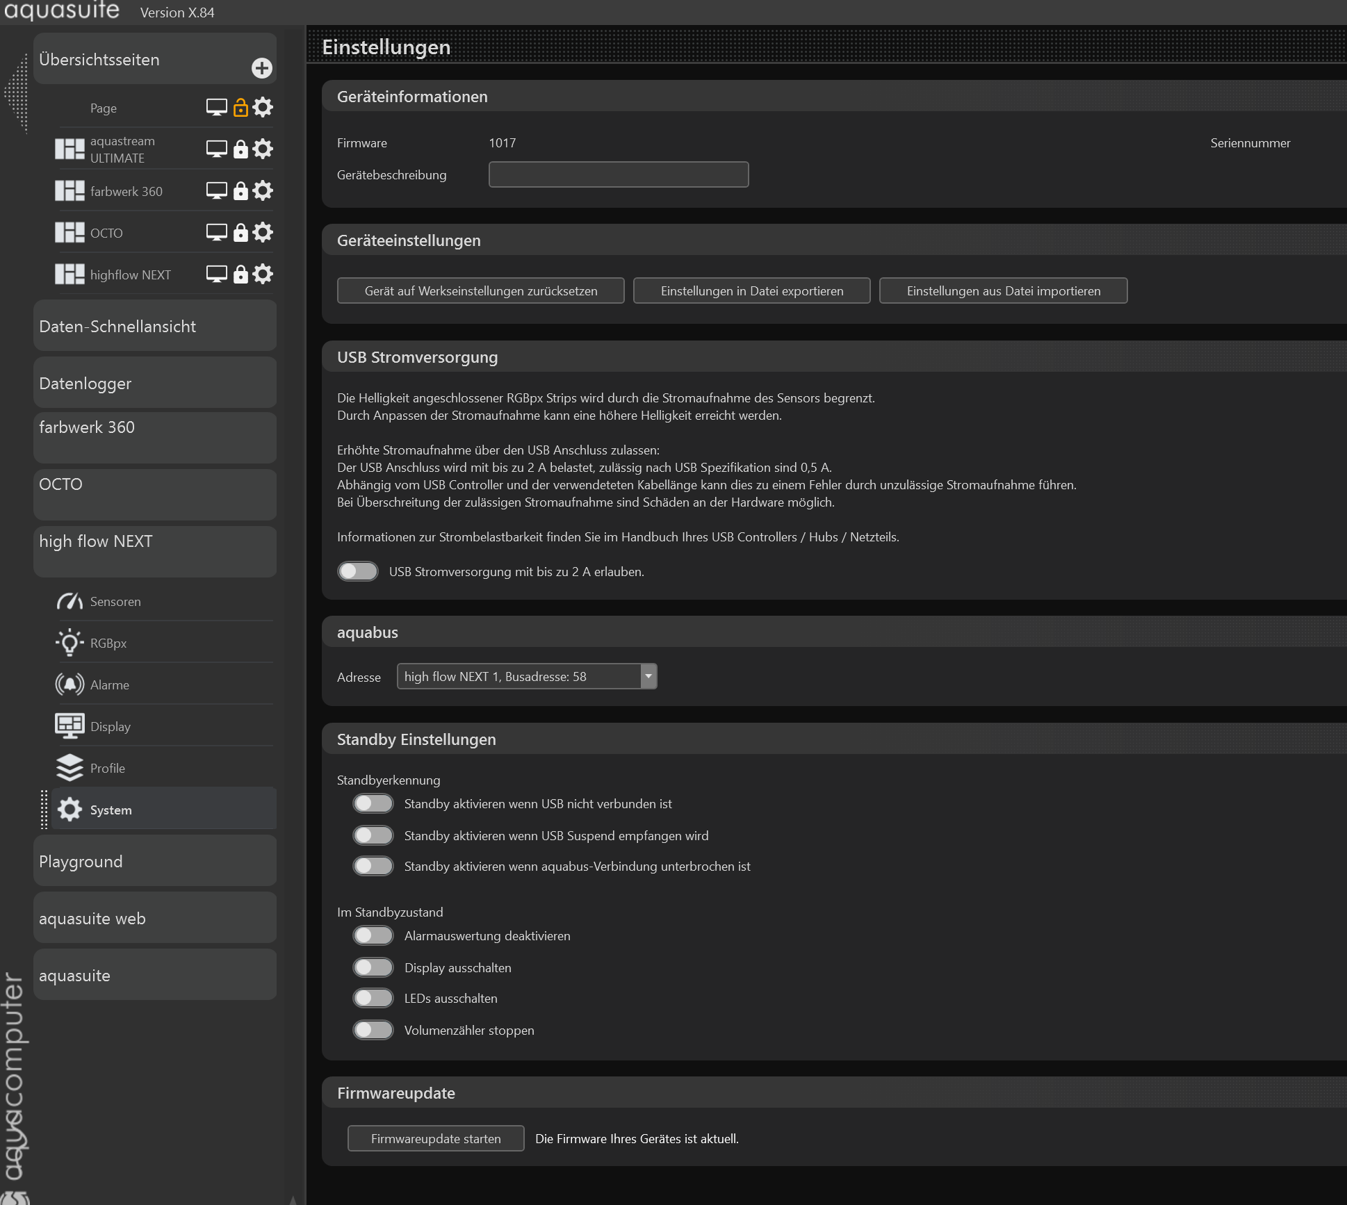Click the plus icon to add overview page
Viewport: 1347px width, 1205px height.
click(x=261, y=68)
